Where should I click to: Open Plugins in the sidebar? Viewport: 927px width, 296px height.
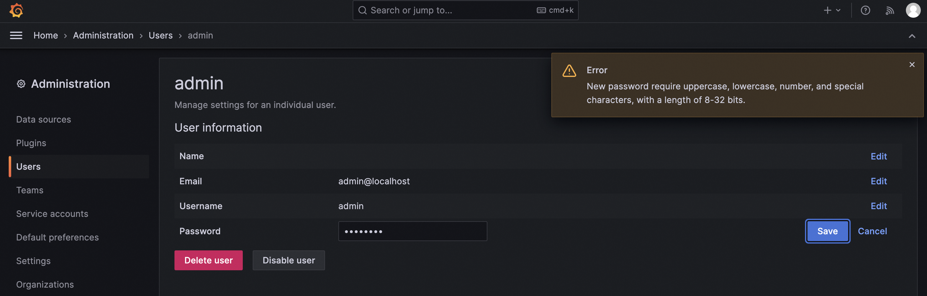coord(31,143)
